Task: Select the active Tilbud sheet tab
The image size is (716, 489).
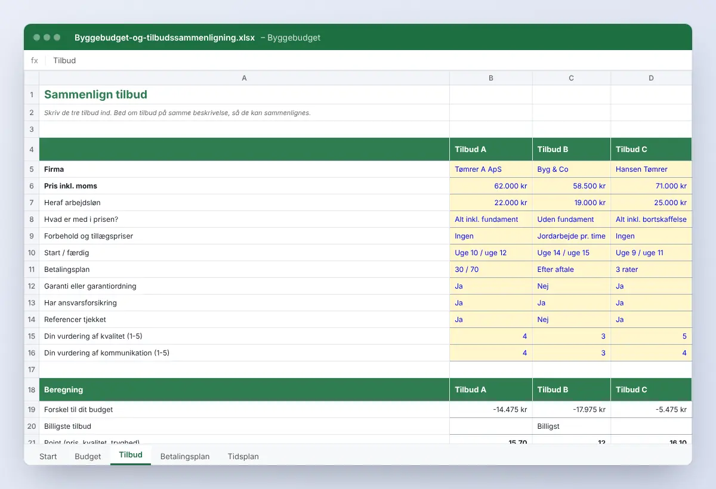Action: pyautogui.click(x=131, y=455)
